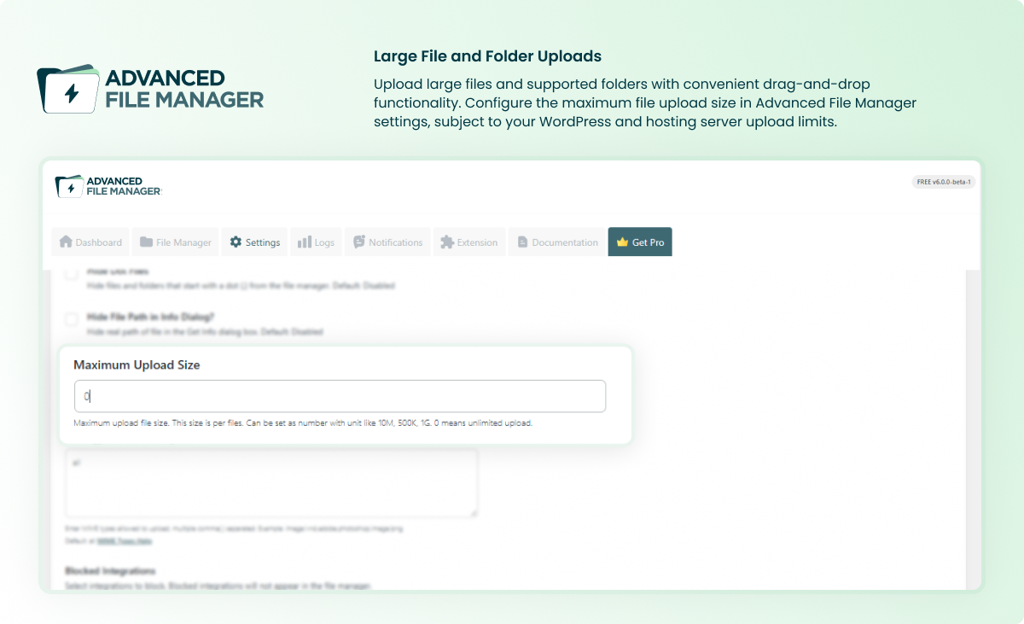This screenshot has height=624, width=1024.
Task: Click the blurred MIME types textarea
Action: point(271,483)
